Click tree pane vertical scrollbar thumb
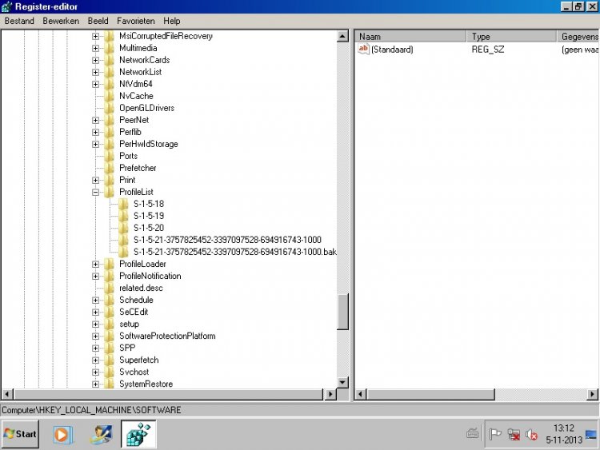 (342, 311)
